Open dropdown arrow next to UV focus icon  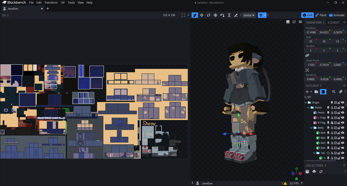pos(188,15)
